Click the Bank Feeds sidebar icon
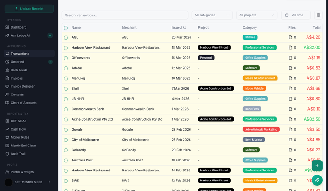 7,70
